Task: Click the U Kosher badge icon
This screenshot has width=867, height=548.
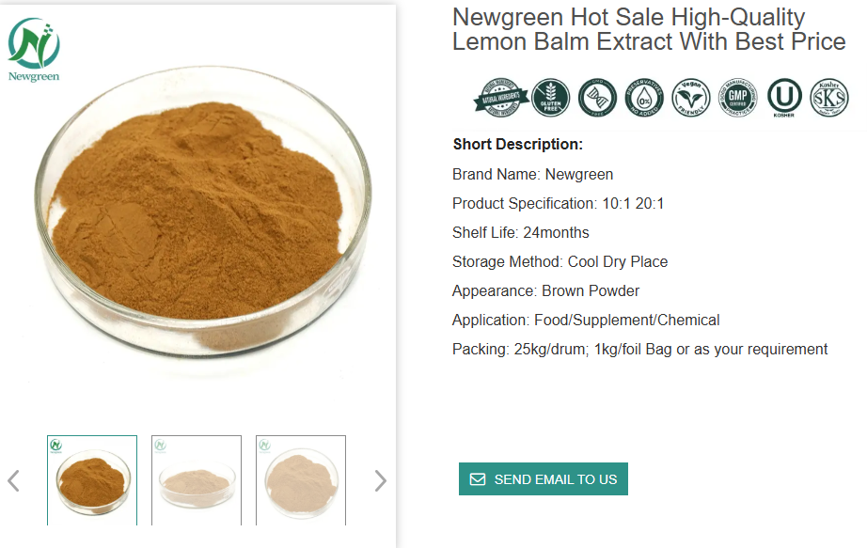Action: [x=784, y=98]
